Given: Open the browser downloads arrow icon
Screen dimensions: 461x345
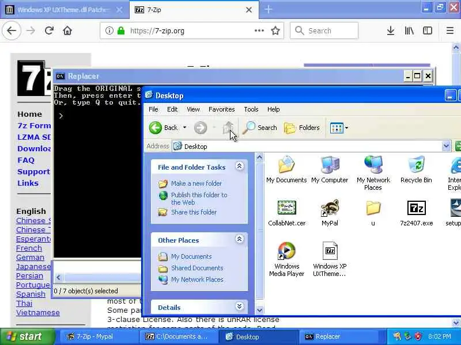Looking at the screenshot, I should tap(391, 30).
